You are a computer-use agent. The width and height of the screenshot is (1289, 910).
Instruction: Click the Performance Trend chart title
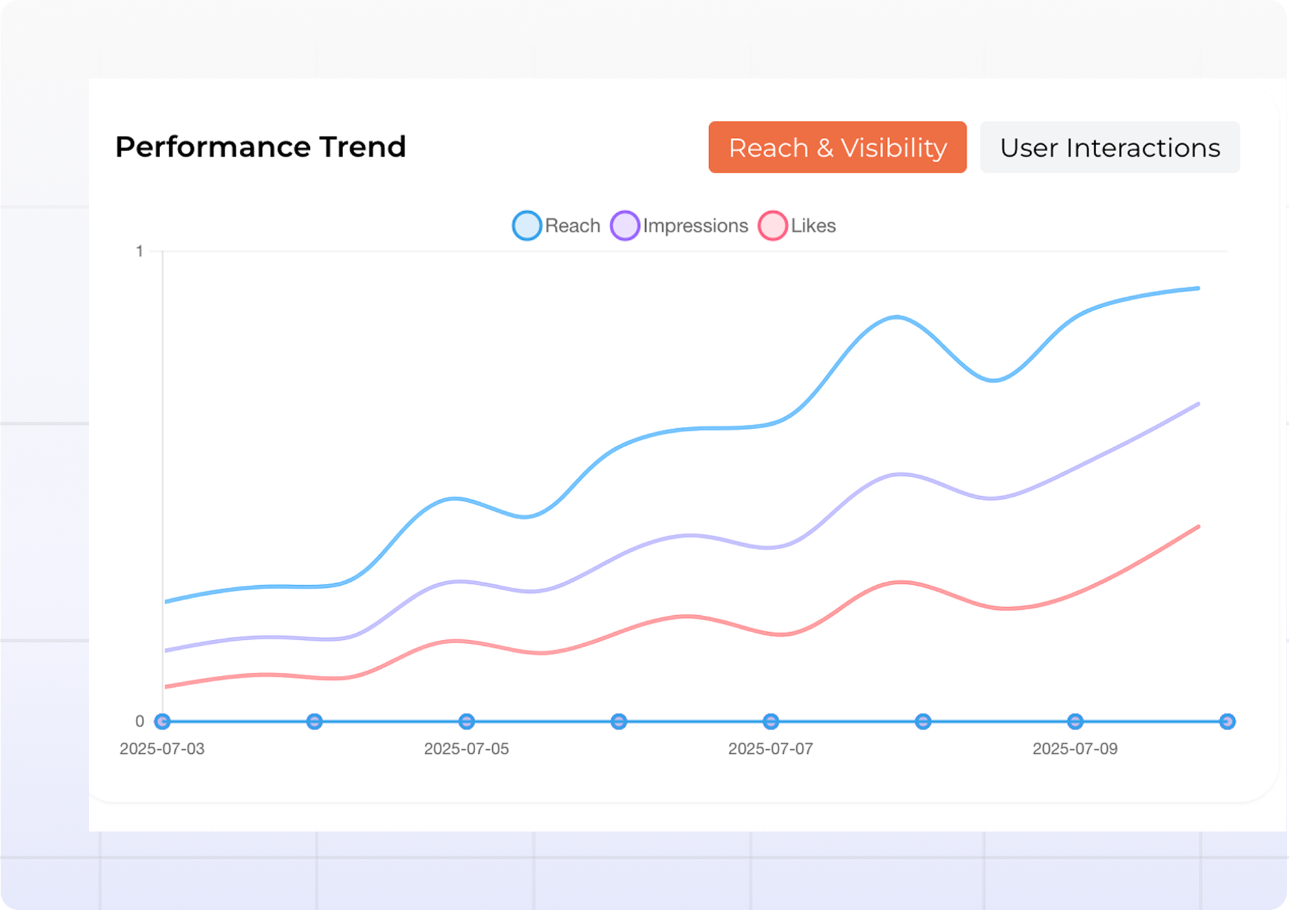pyautogui.click(x=261, y=146)
